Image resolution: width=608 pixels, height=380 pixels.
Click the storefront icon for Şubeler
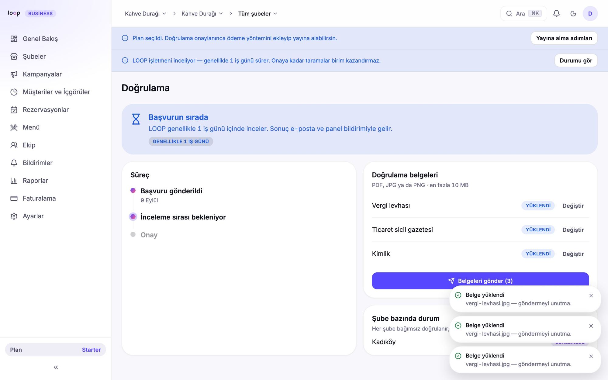(x=14, y=57)
